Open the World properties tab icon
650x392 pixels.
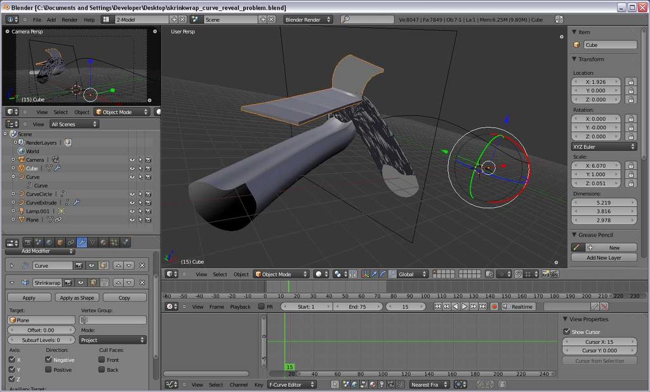[x=50, y=243]
